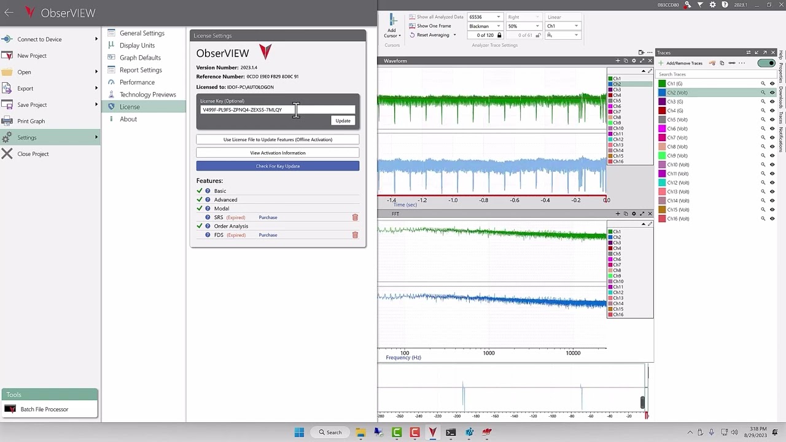Click Use License File to Update Features

(x=278, y=139)
